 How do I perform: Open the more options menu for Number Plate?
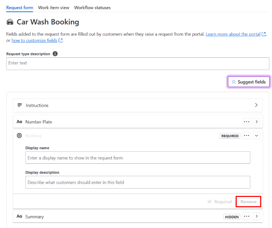point(246,122)
